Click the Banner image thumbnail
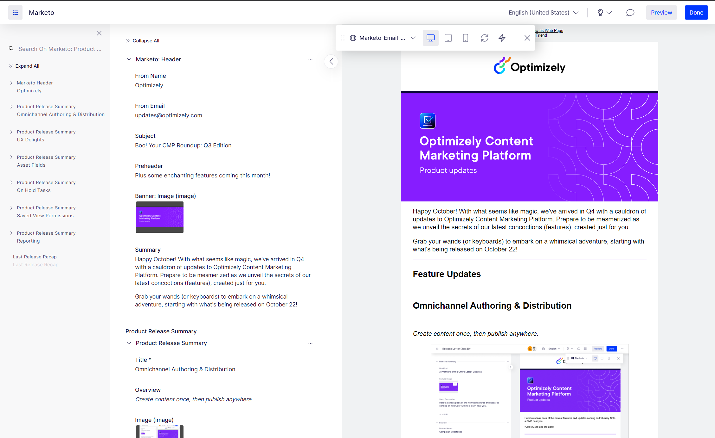 [159, 217]
